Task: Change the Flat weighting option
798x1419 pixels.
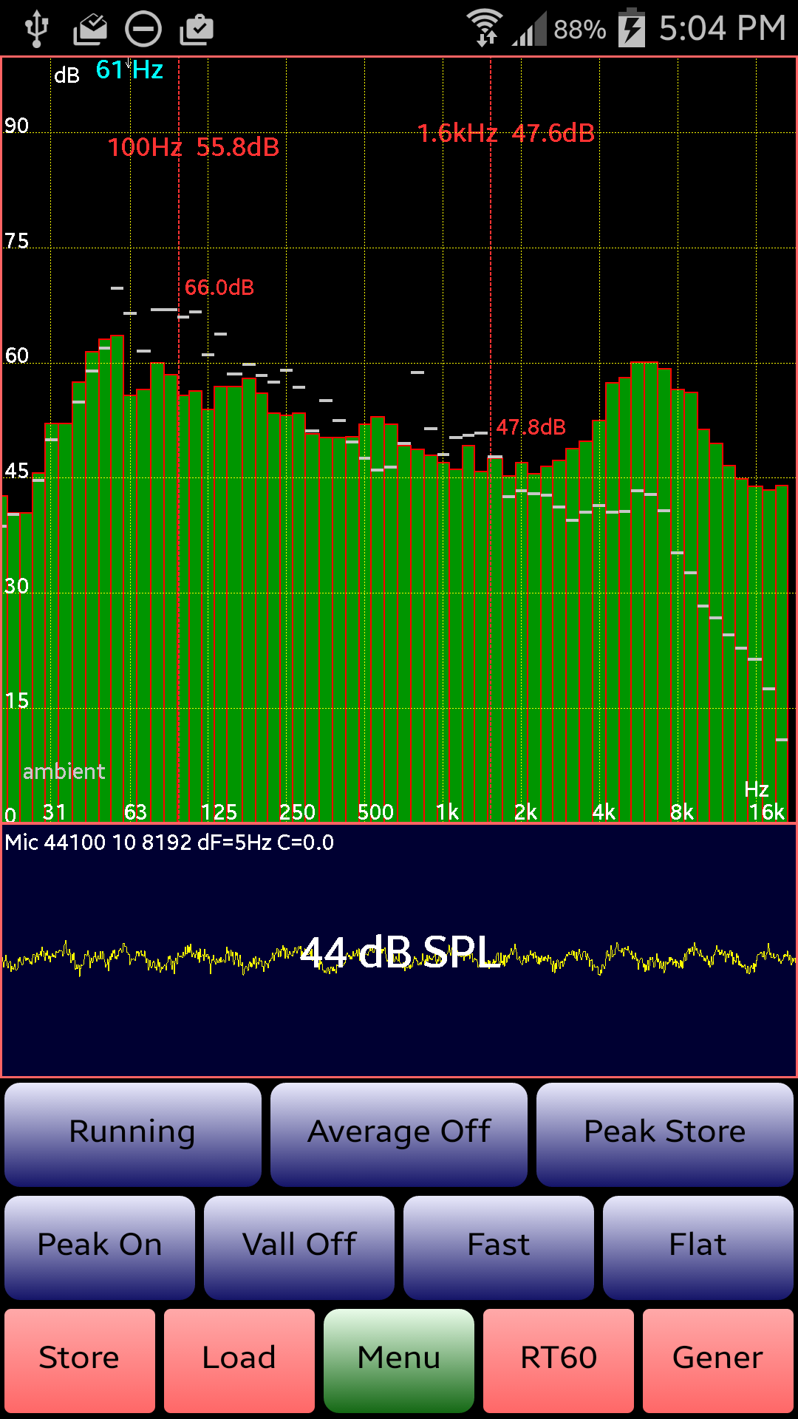Action: click(698, 1248)
